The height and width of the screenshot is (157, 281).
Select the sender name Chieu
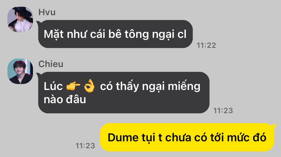[x=51, y=64]
